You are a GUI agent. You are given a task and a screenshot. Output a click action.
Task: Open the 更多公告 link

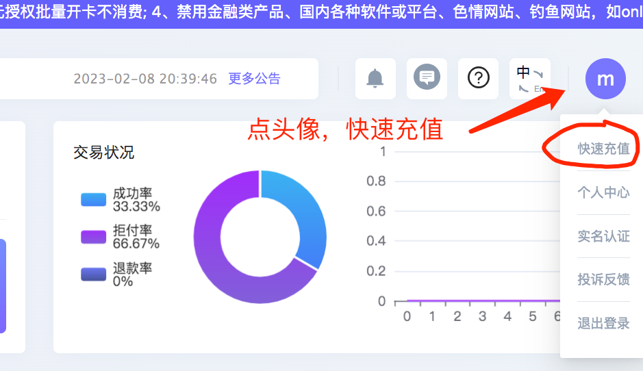[x=254, y=78]
